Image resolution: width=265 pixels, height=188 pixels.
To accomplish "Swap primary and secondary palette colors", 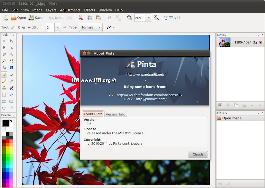I will coord(11,121).
